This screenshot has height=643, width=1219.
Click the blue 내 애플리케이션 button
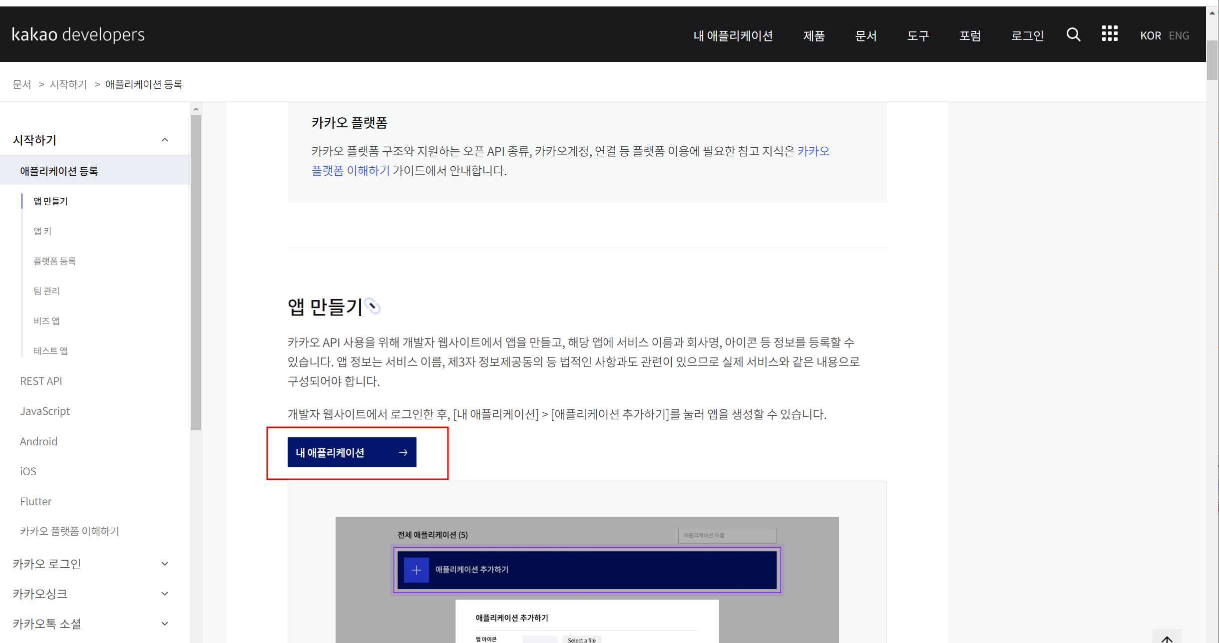[x=352, y=452]
